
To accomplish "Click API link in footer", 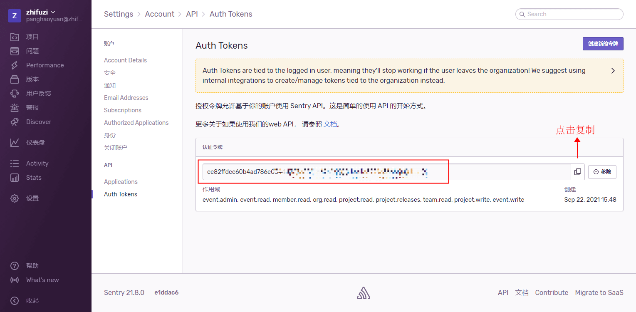I will [503, 293].
